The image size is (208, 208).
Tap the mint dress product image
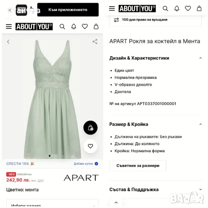(52, 99)
